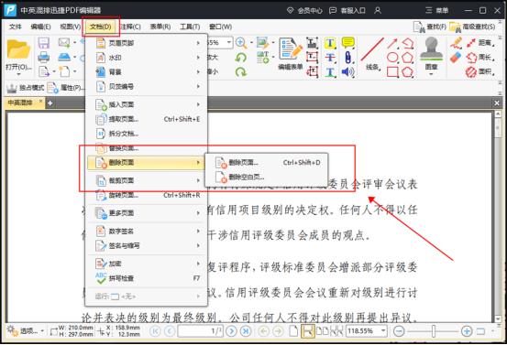Open the 视图(V) menu

tap(71, 27)
